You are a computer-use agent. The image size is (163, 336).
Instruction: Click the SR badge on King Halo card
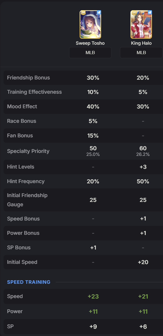(134, 13)
